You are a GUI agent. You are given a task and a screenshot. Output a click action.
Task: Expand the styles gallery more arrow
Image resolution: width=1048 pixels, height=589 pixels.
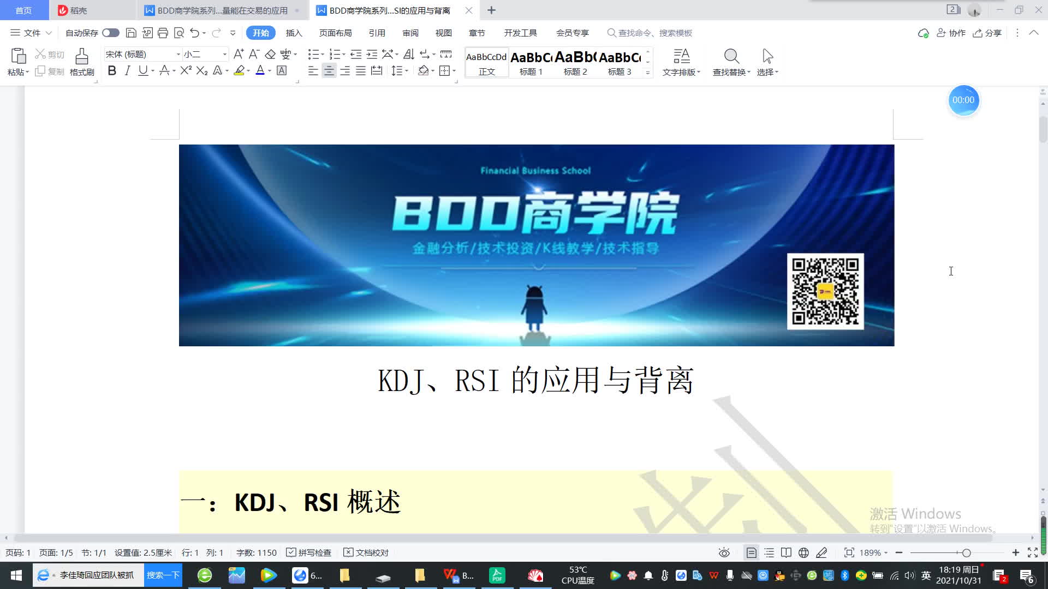(x=648, y=72)
